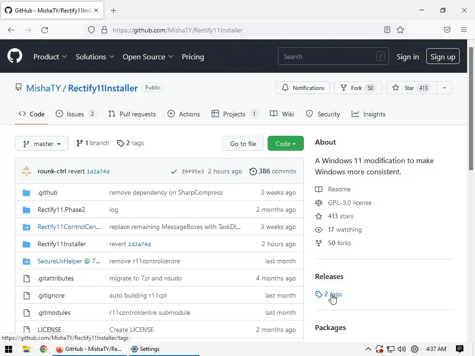The width and height of the screenshot is (475, 356).
Task: Click the padlock site info icon
Action: coord(104,30)
